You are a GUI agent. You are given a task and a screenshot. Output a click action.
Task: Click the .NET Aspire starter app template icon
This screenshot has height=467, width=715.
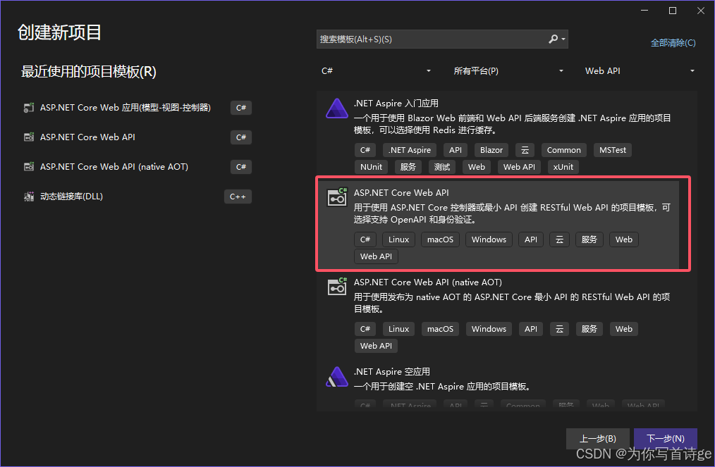tap(337, 108)
